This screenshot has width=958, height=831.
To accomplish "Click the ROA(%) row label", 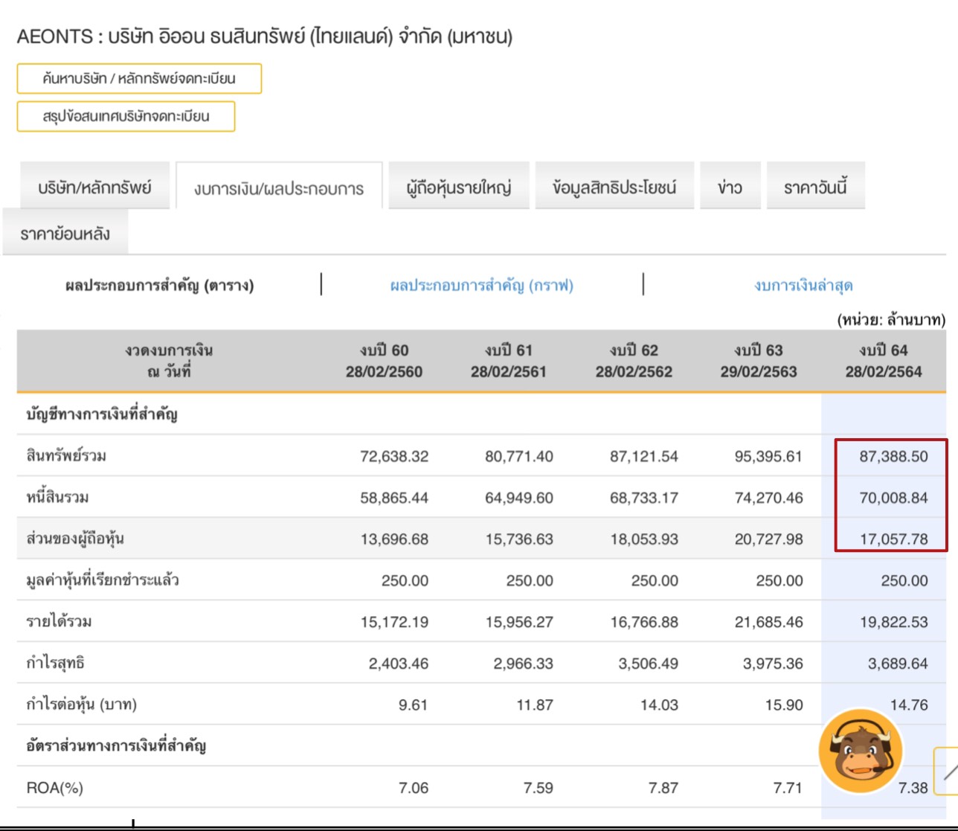I will 54,788.
